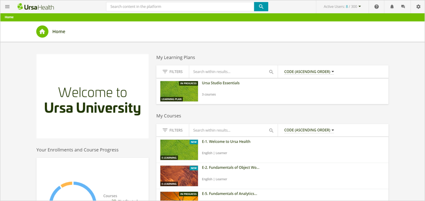Open the settings gear icon
This screenshot has width=425, height=201.
[x=418, y=7]
